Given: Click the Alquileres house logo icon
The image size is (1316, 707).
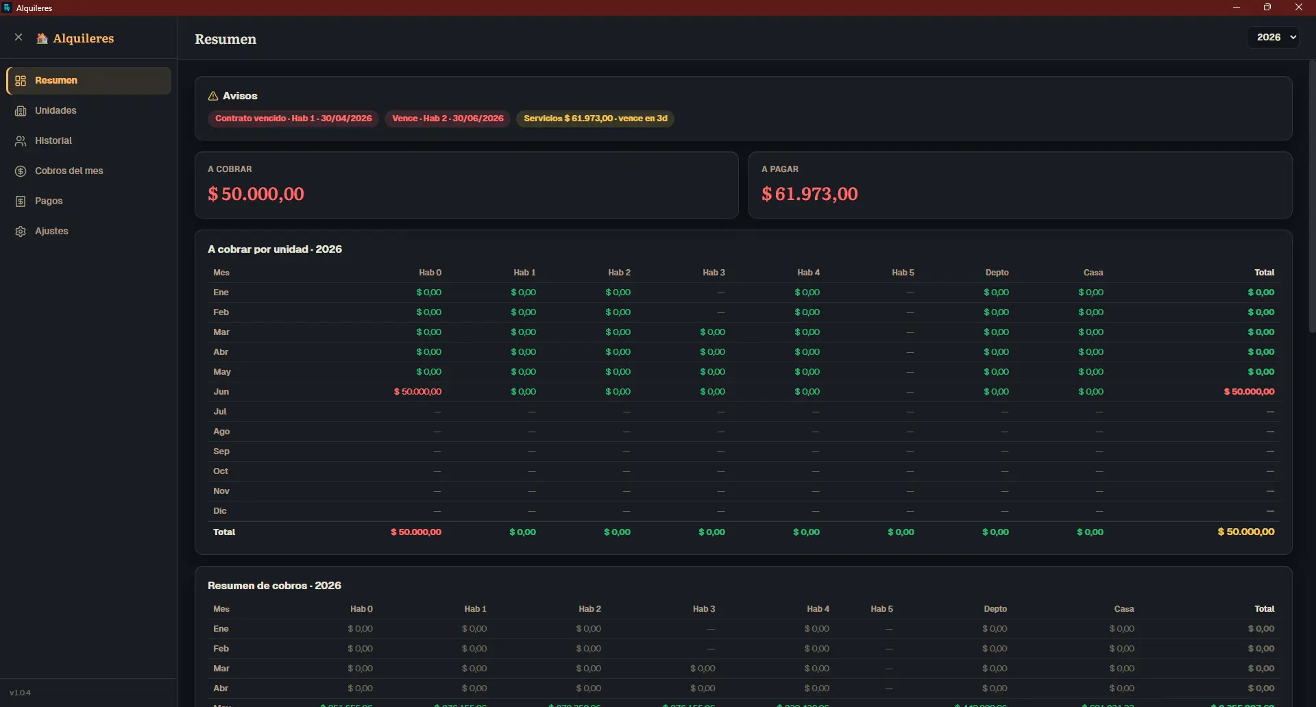Looking at the screenshot, I should point(42,38).
